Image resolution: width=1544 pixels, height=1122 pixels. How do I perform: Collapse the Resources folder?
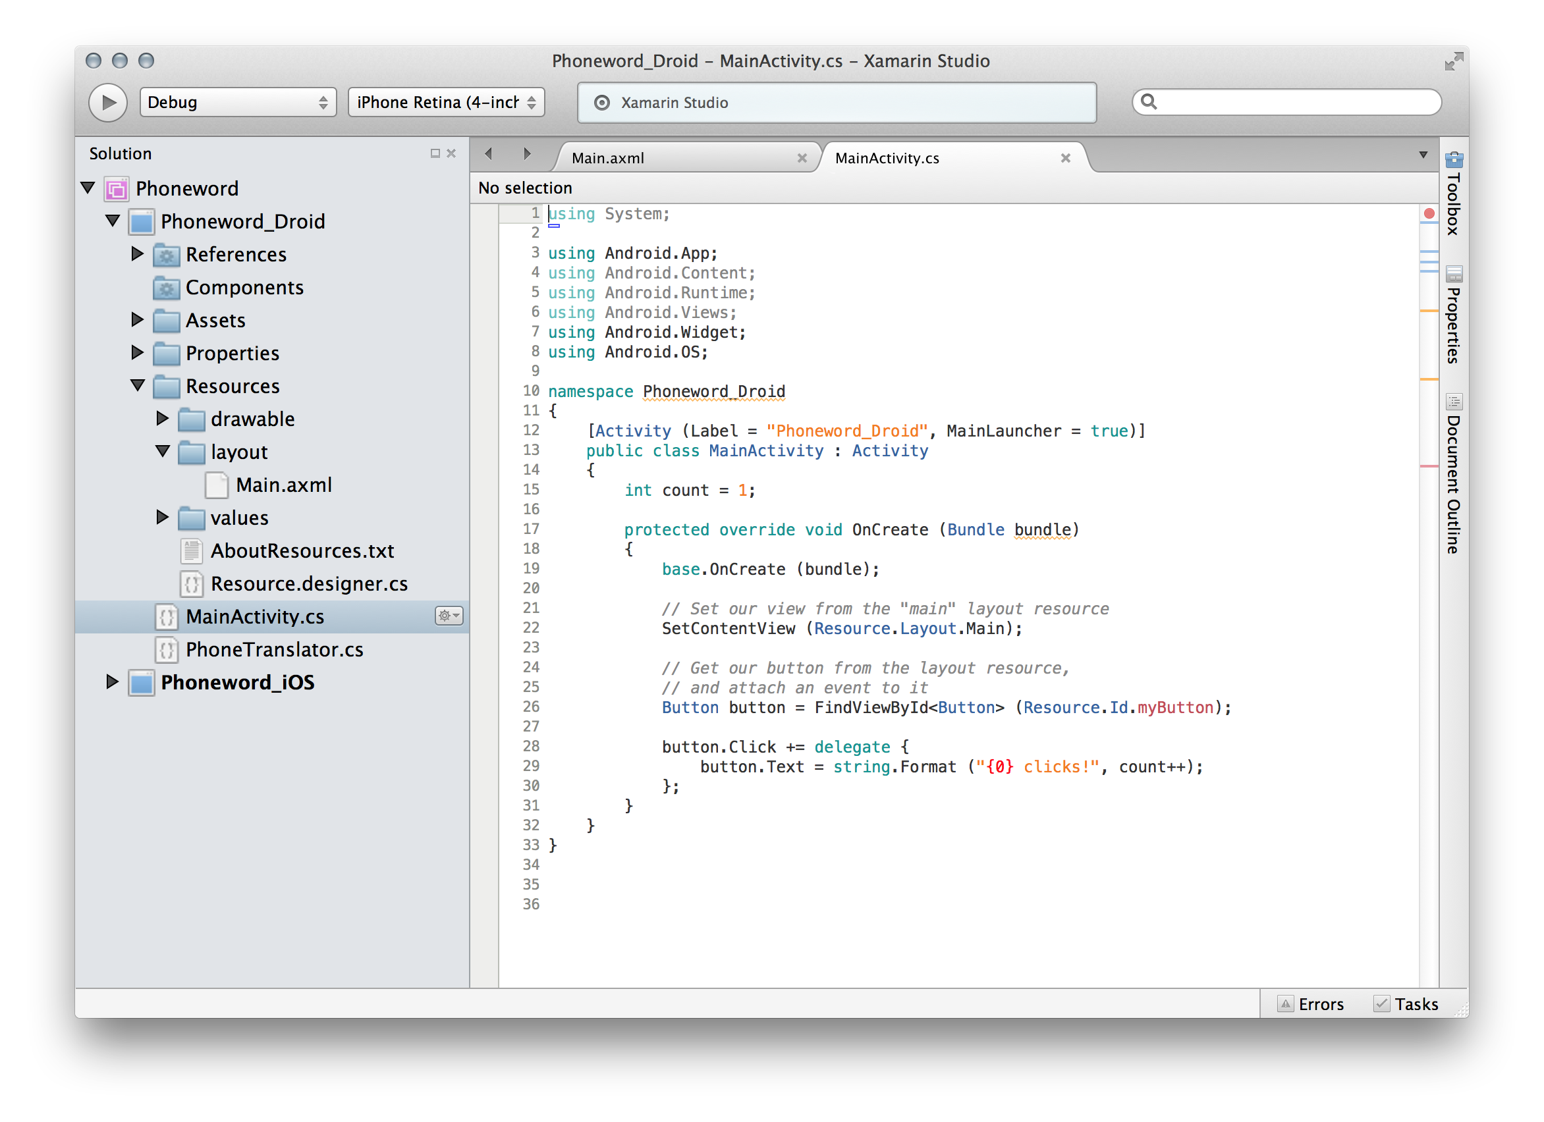(x=138, y=386)
